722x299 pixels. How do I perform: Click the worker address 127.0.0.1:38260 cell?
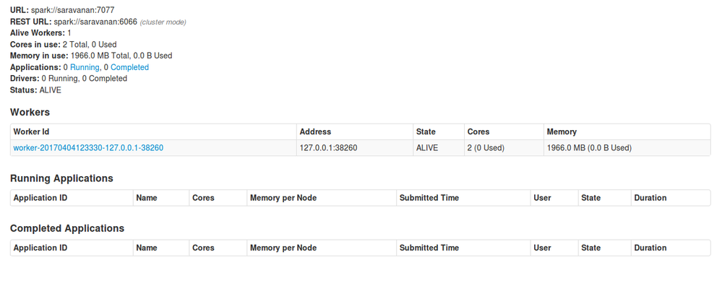pyautogui.click(x=328, y=148)
